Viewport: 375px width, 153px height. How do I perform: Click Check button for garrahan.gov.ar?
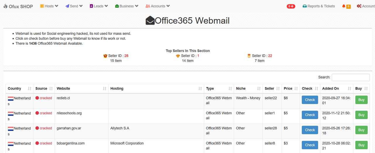[x=310, y=130]
